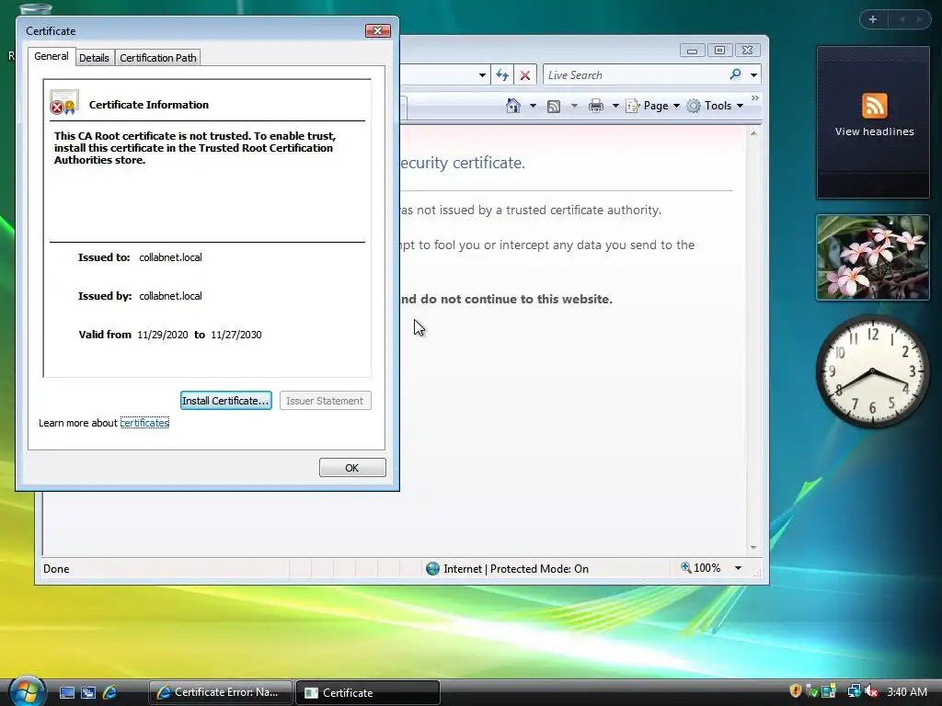Expand the address bar dropdown
This screenshot has height=706, width=942.
(x=482, y=75)
